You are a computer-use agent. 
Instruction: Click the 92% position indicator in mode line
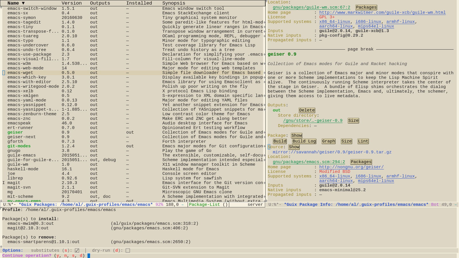click(x=159, y=205)
